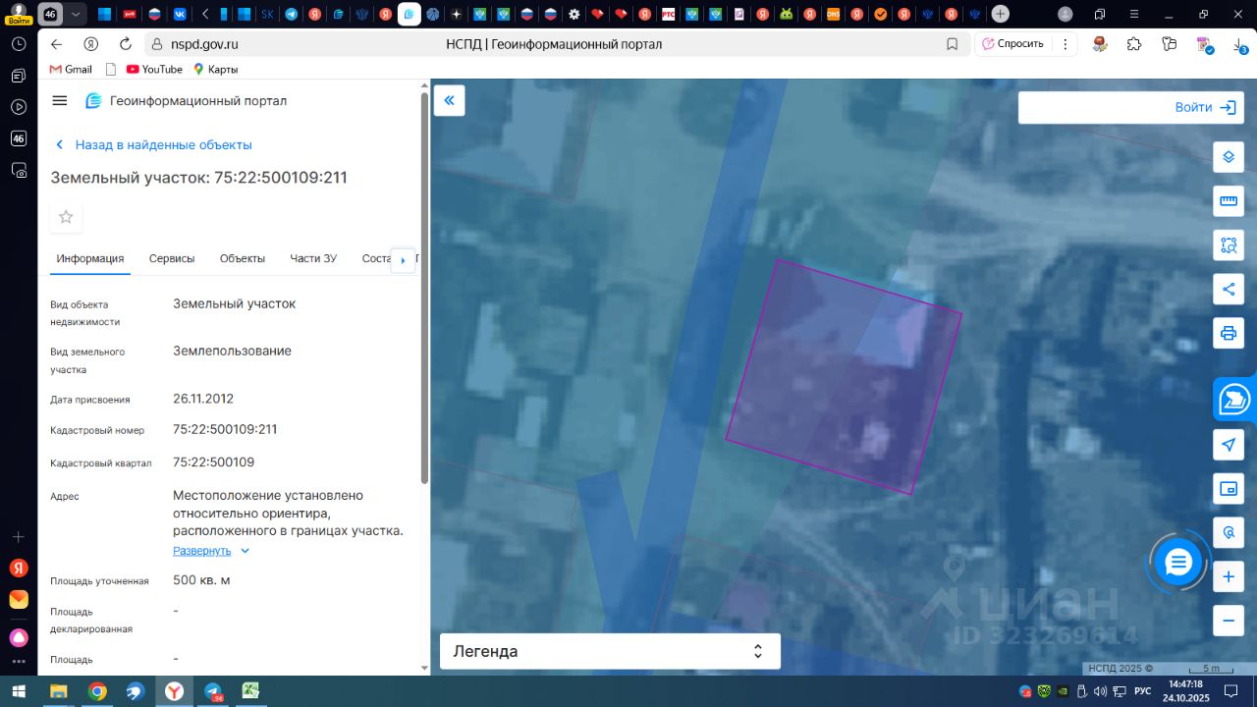The width and height of the screenshot is (1257, 707).
Task: Click the share map icon
Action: (1228, 289)
